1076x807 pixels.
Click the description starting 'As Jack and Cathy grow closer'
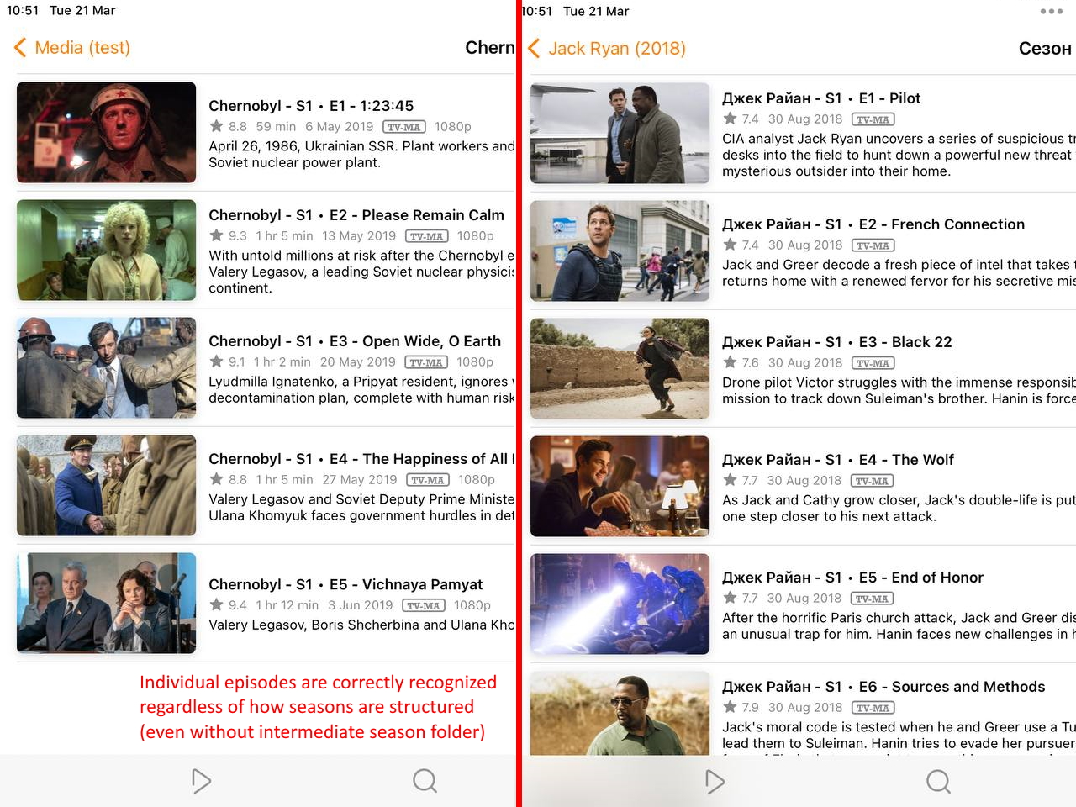click(899, 508)
